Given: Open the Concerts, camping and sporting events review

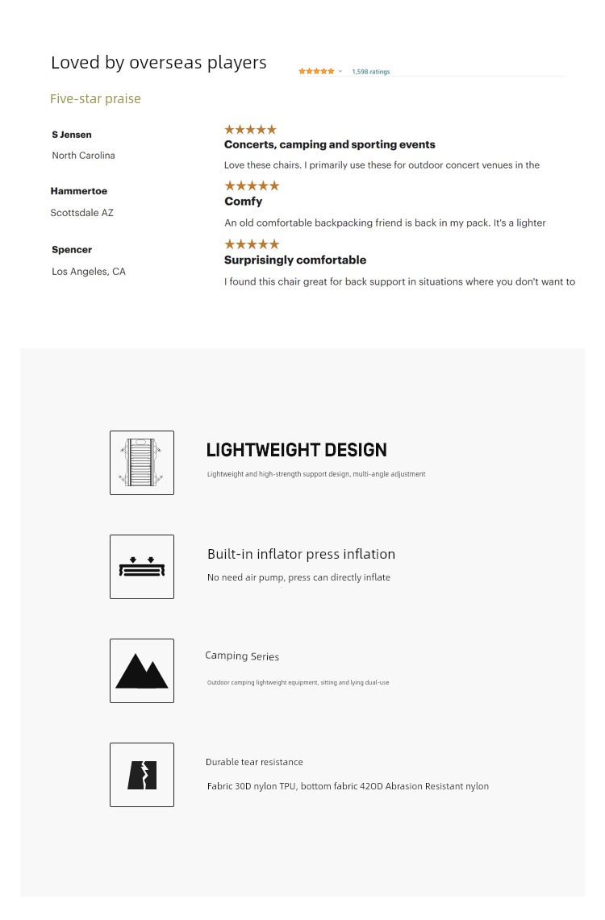Looking at the screenshot, I should tap(330, 144).
